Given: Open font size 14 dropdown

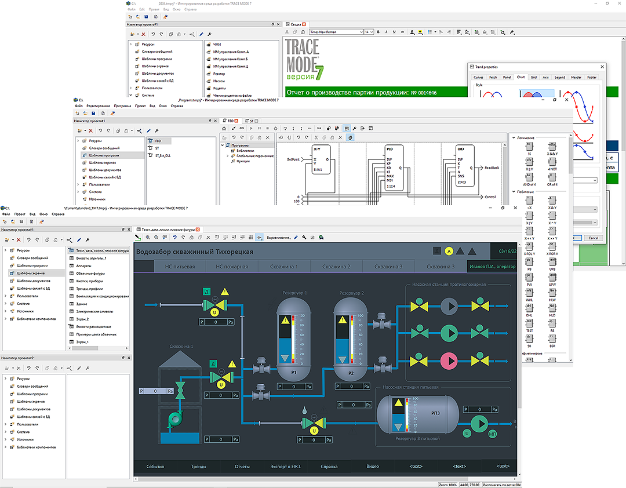Looking at the screenshot, I should (369, 32).
